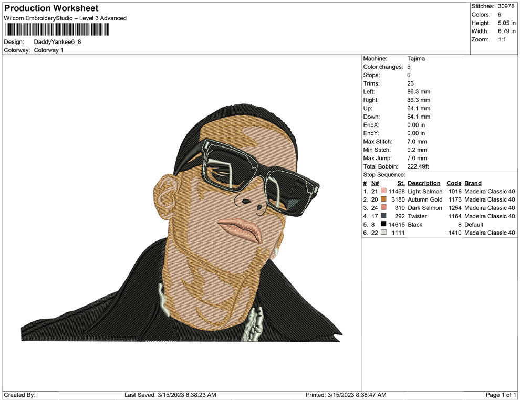Click the stitch count '14615' in row 5
This screenshot has height=400, width=520.
(397, 224)
